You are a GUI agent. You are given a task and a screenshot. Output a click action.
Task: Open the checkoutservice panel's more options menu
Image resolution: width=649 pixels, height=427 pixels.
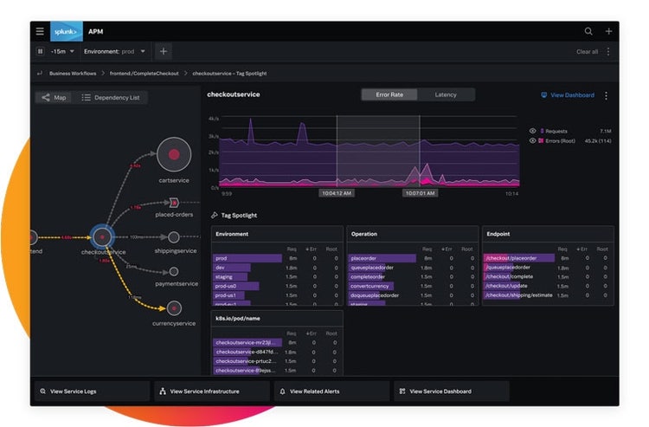pyautogui.click(x=606, y=95)
